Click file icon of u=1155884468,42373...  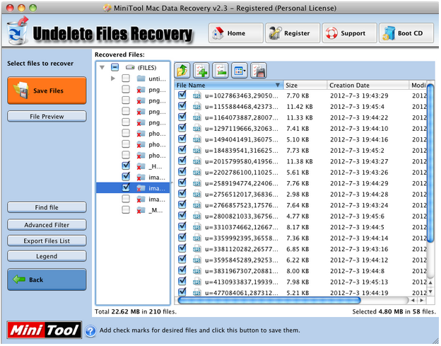[197, 107]
